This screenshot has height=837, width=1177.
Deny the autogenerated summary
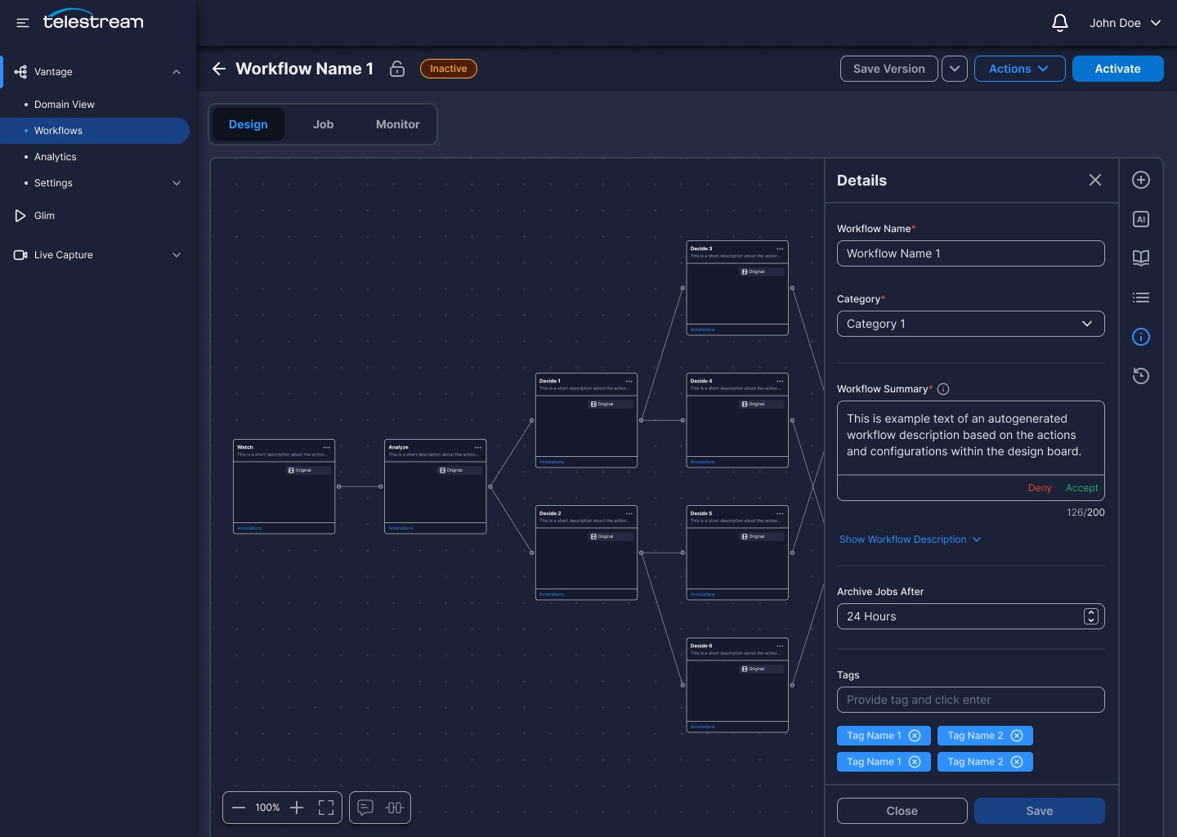1040,488
